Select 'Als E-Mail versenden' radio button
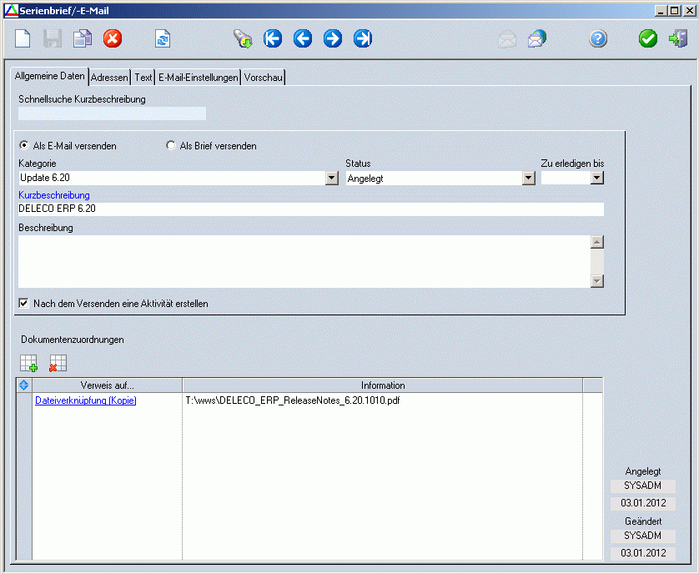The height and width of the screenshot is (574, 699). pos(23,146)
